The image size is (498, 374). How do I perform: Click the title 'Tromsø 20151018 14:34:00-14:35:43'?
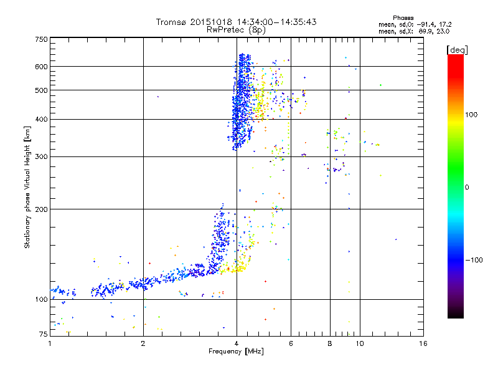click(236, 22)
